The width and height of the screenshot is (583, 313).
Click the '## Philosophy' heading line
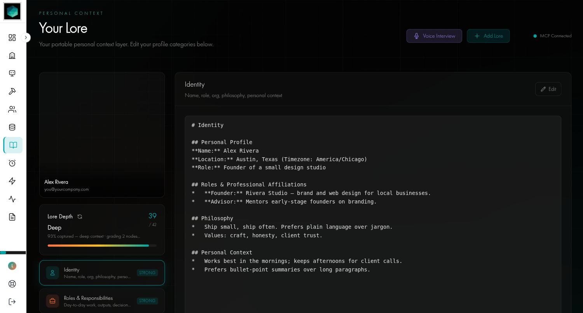(x=212, y=218)
